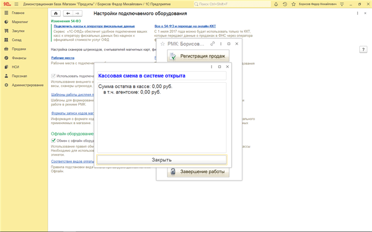Click Закрыть button in cash shift dialog
Viewport: 372px width, 232px height.
162,160
